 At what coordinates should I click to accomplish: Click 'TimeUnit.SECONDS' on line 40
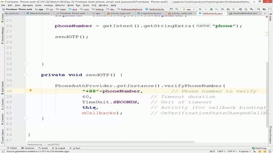click(110, 102)
